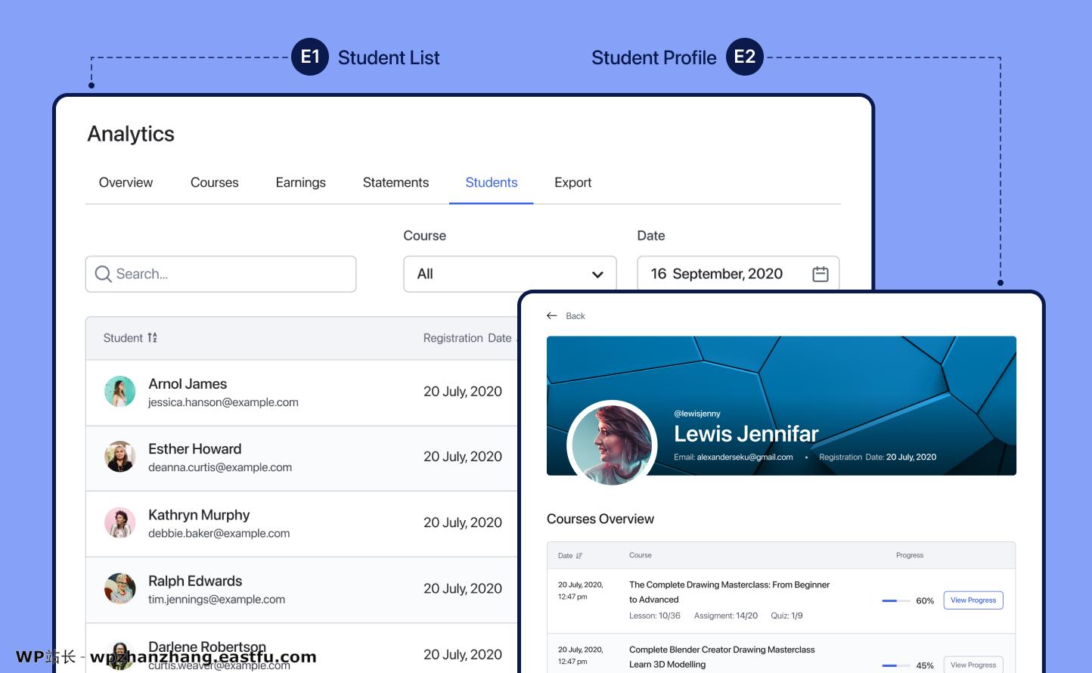Click inside the Search input field
Viewport: 1092px width, 673px height.
point(219,274)
